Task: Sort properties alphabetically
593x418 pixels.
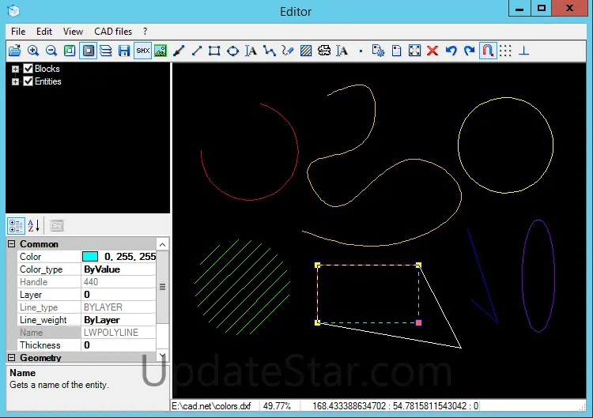Action: coord(34,226)
